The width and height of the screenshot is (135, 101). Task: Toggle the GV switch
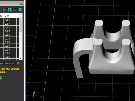[7, 10]
